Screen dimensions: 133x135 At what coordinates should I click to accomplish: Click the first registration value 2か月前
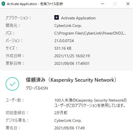point(61,113)
